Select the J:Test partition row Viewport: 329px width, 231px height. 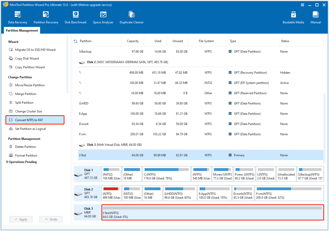pos(201,155)
